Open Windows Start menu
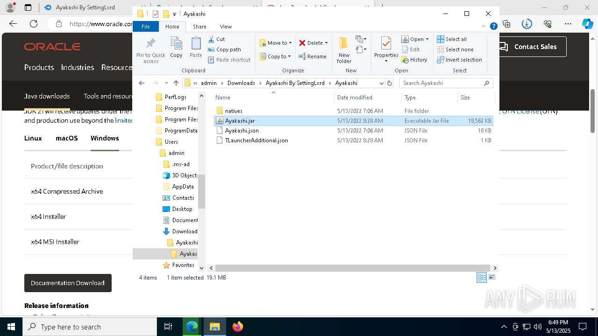 pos(11,327)
